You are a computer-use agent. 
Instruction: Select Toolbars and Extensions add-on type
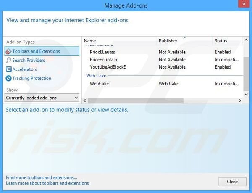[42, 51]
